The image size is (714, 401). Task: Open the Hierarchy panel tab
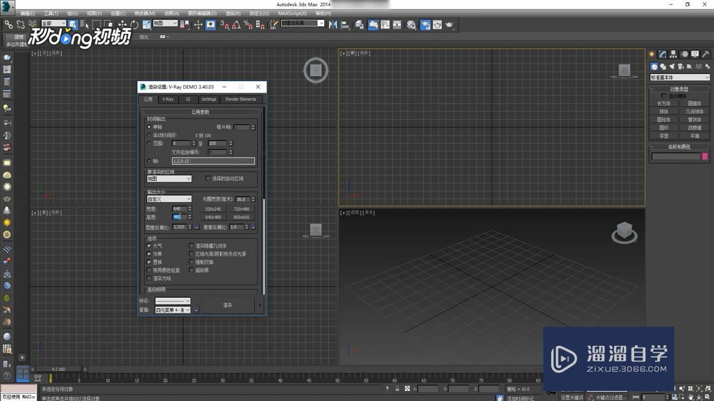tap(673, 54)
